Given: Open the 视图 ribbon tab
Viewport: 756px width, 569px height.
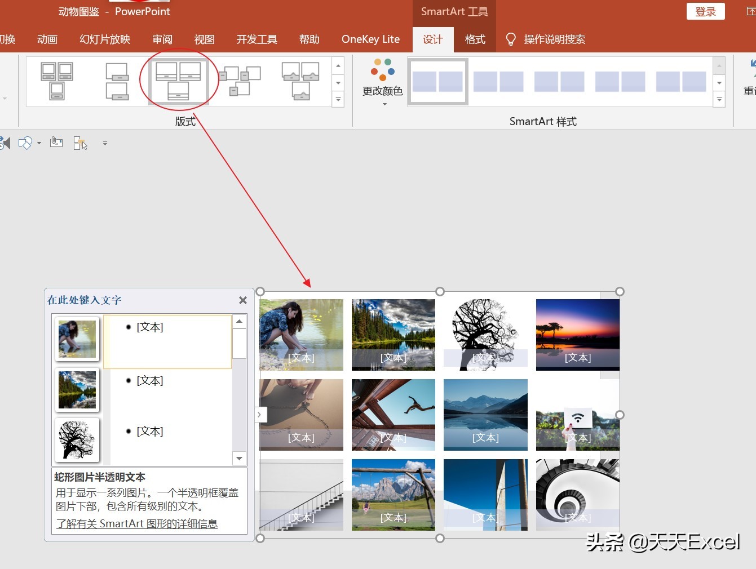Looking at the screenshot, I should coord(204,39).
